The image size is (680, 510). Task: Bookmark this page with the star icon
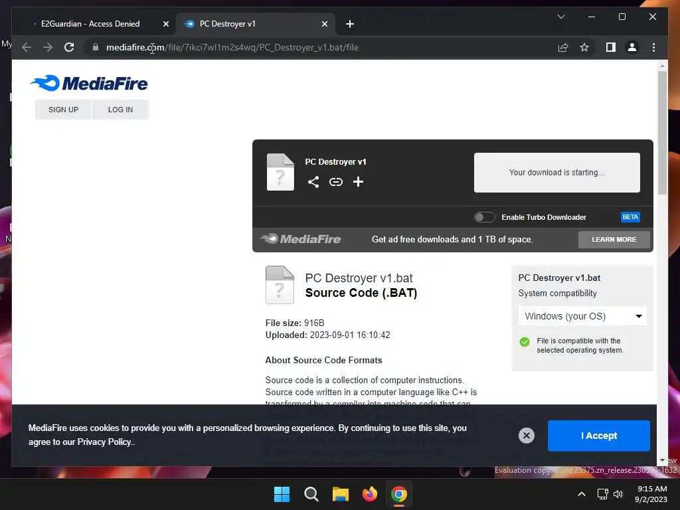584,47
